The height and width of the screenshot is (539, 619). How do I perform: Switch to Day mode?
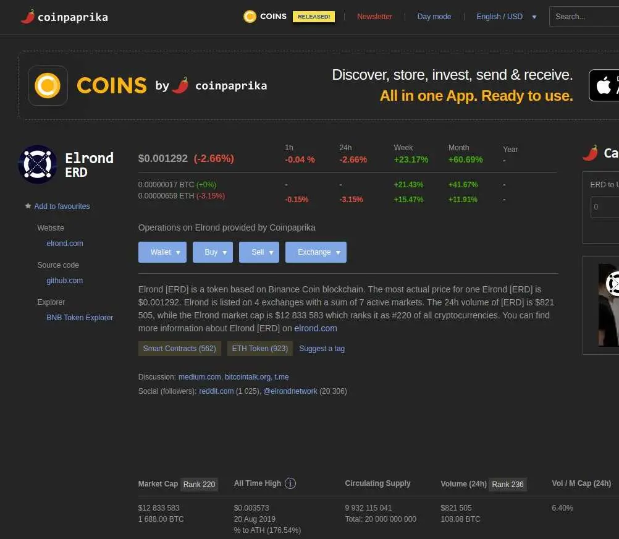pyautogui.click(x=434, y=17)
